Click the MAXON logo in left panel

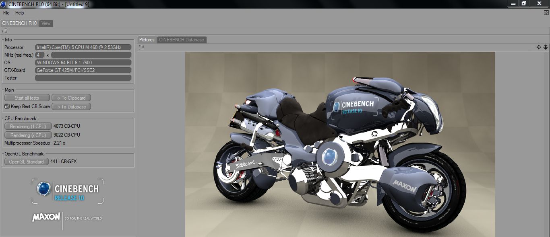coord(46,217)
